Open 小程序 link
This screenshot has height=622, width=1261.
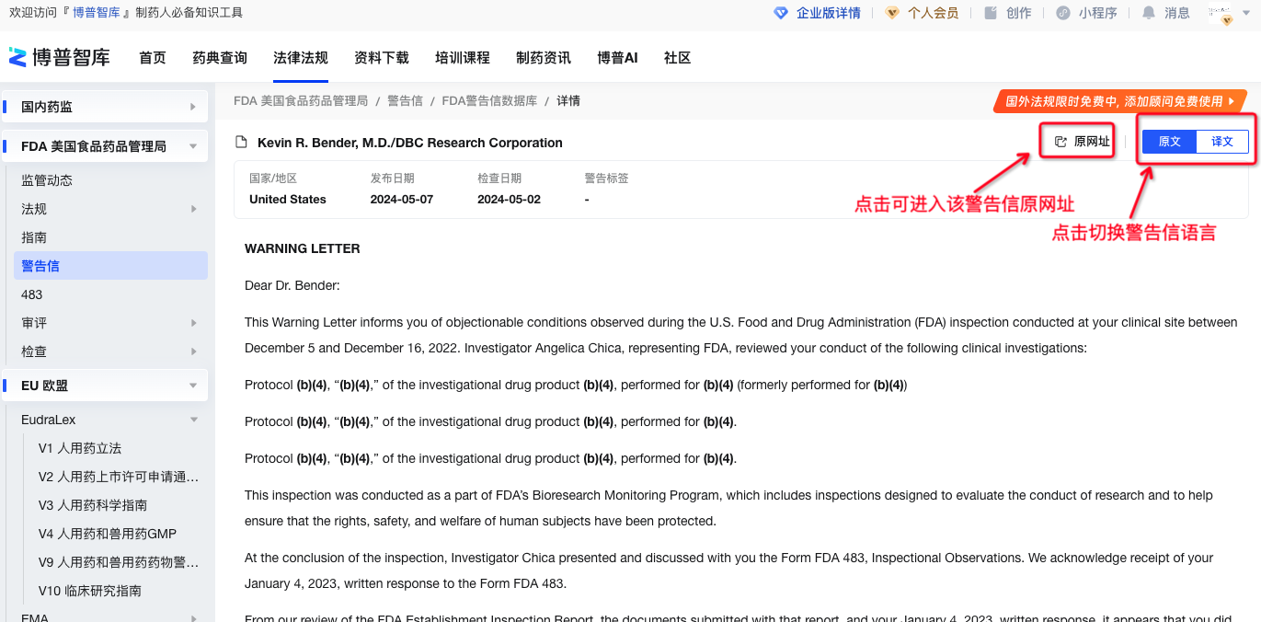1098,13
